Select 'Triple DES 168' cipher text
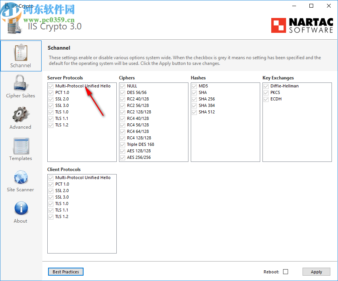 pos(140,144)
